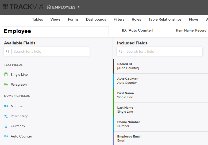The image size is (208, 145).
Task: Click the Number field 123 icon
Action: pyautogui.click(x=6, y=106)
